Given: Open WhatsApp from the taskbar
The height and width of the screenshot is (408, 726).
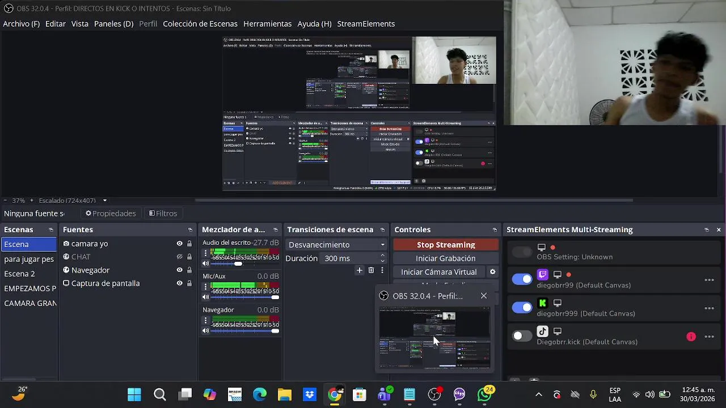Looking at the screenshot, I should 485,395.
